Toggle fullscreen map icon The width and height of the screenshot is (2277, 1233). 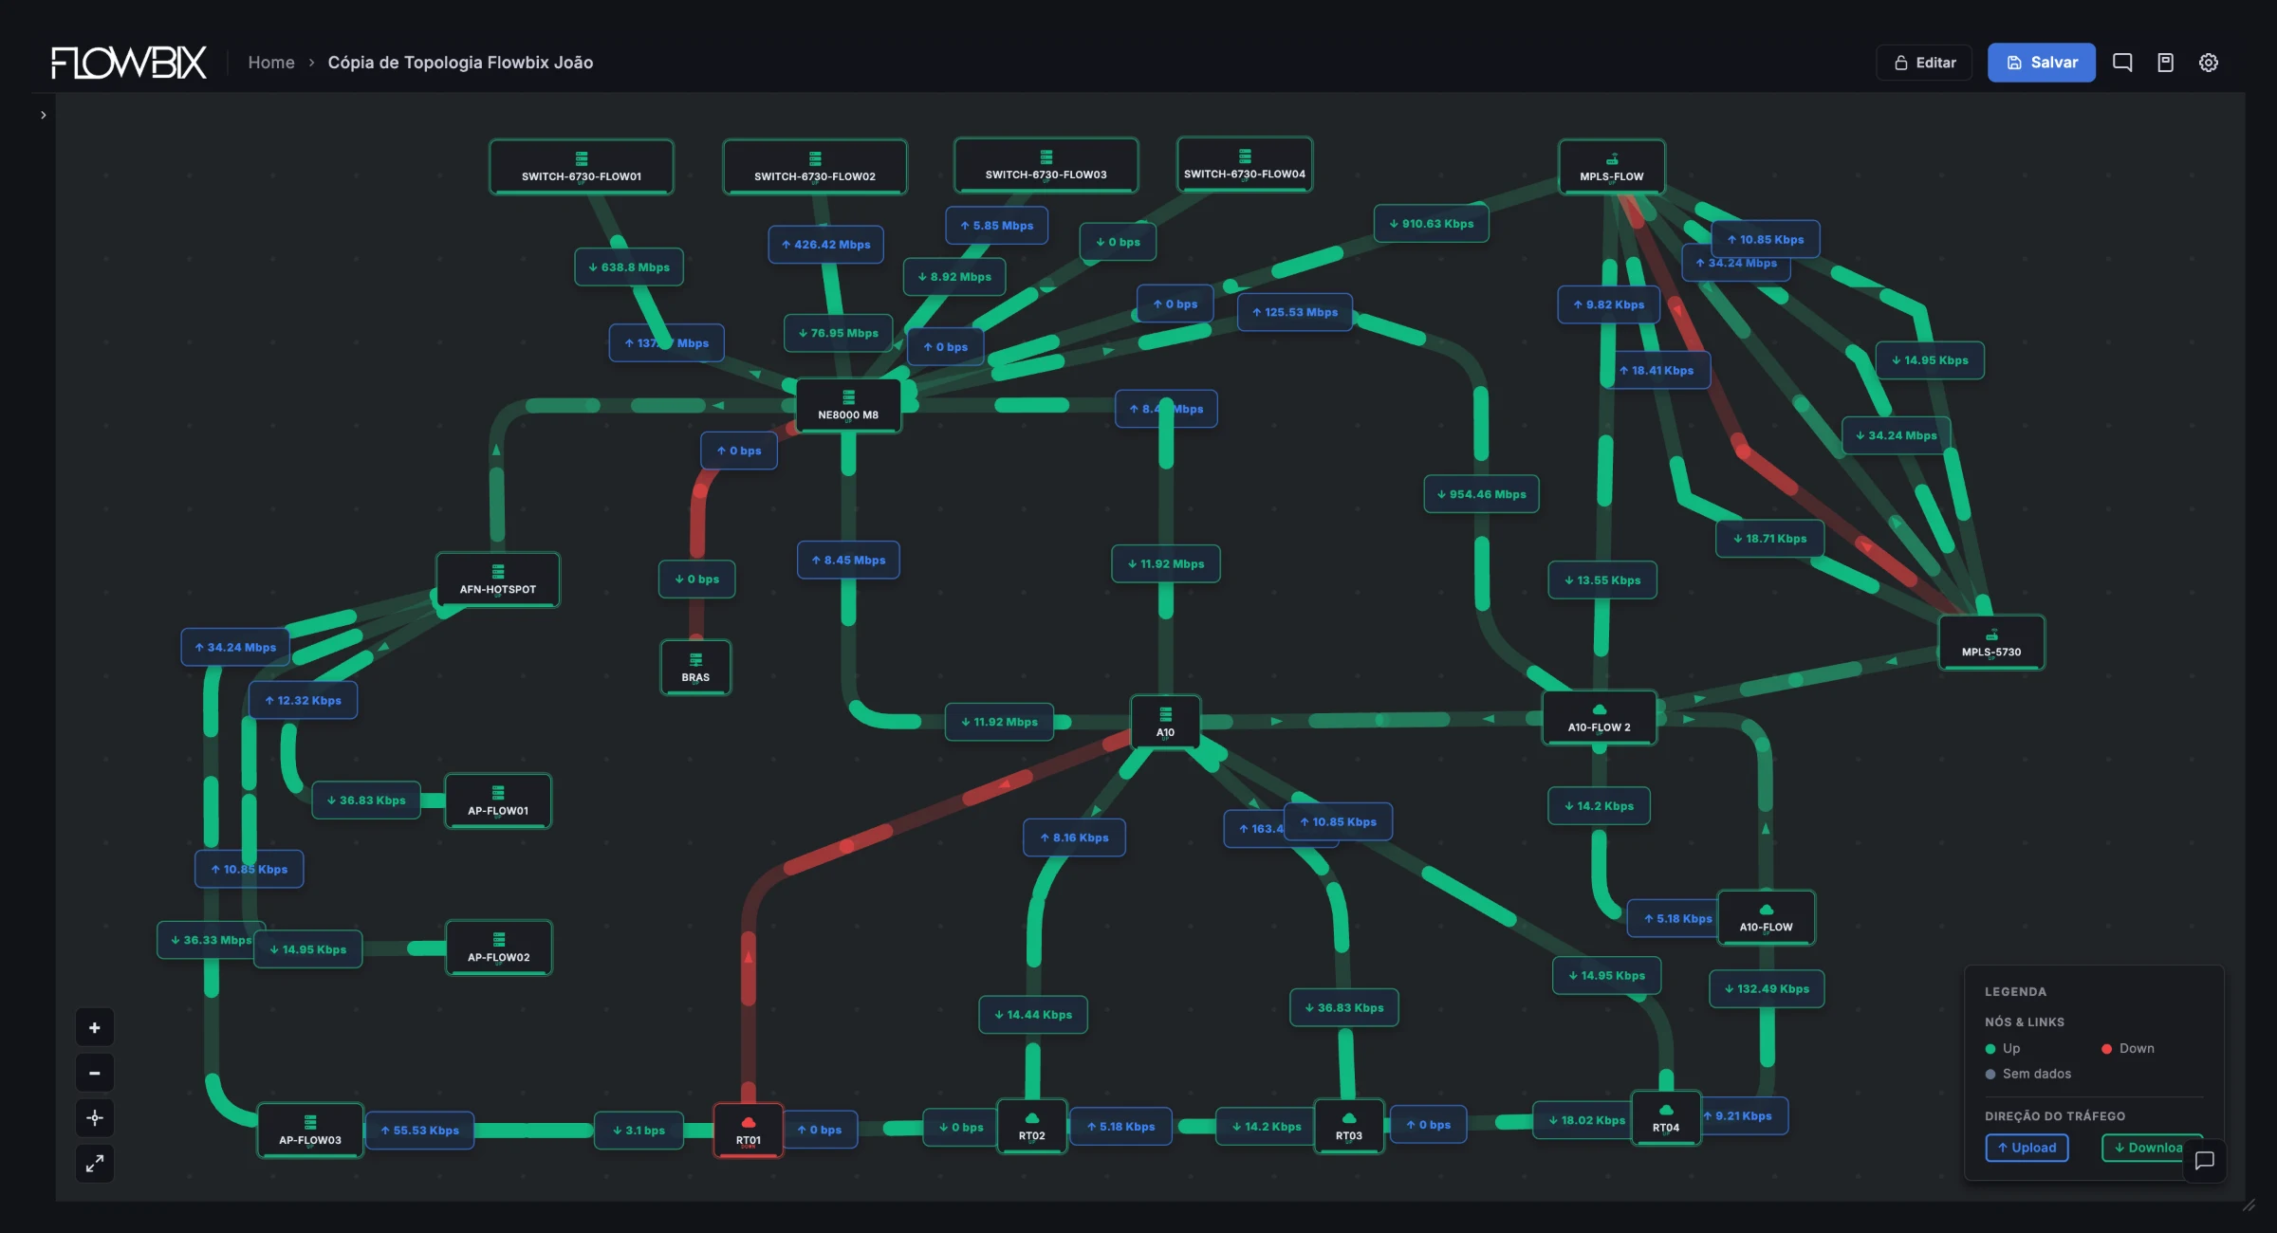[95, 1163]
